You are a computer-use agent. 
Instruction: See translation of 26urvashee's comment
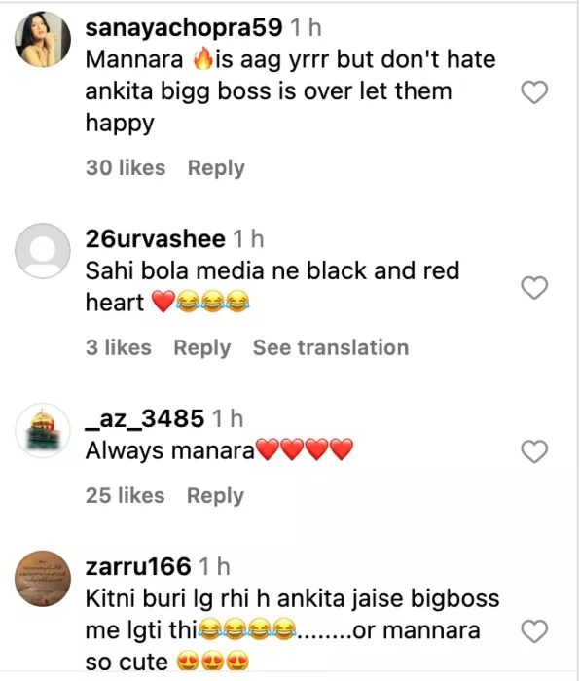pos(331,347)
